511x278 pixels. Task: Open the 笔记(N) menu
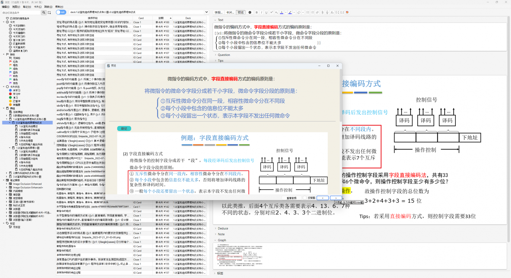[x=27, y=7]
